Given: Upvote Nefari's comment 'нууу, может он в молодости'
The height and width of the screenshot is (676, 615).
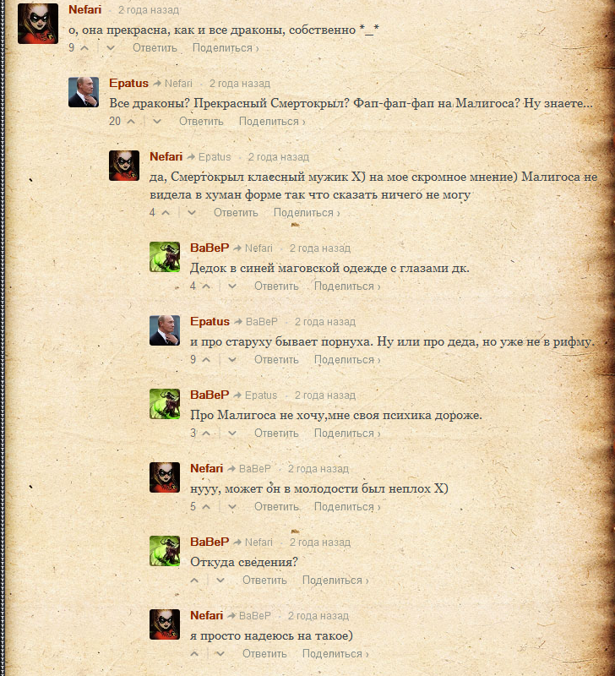Looking at the screenshot, I should [206, 507].
